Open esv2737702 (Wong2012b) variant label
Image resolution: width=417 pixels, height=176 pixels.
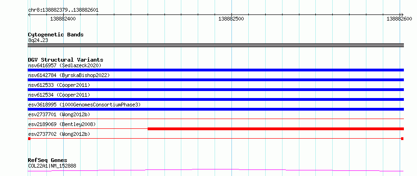click(59, 134)
